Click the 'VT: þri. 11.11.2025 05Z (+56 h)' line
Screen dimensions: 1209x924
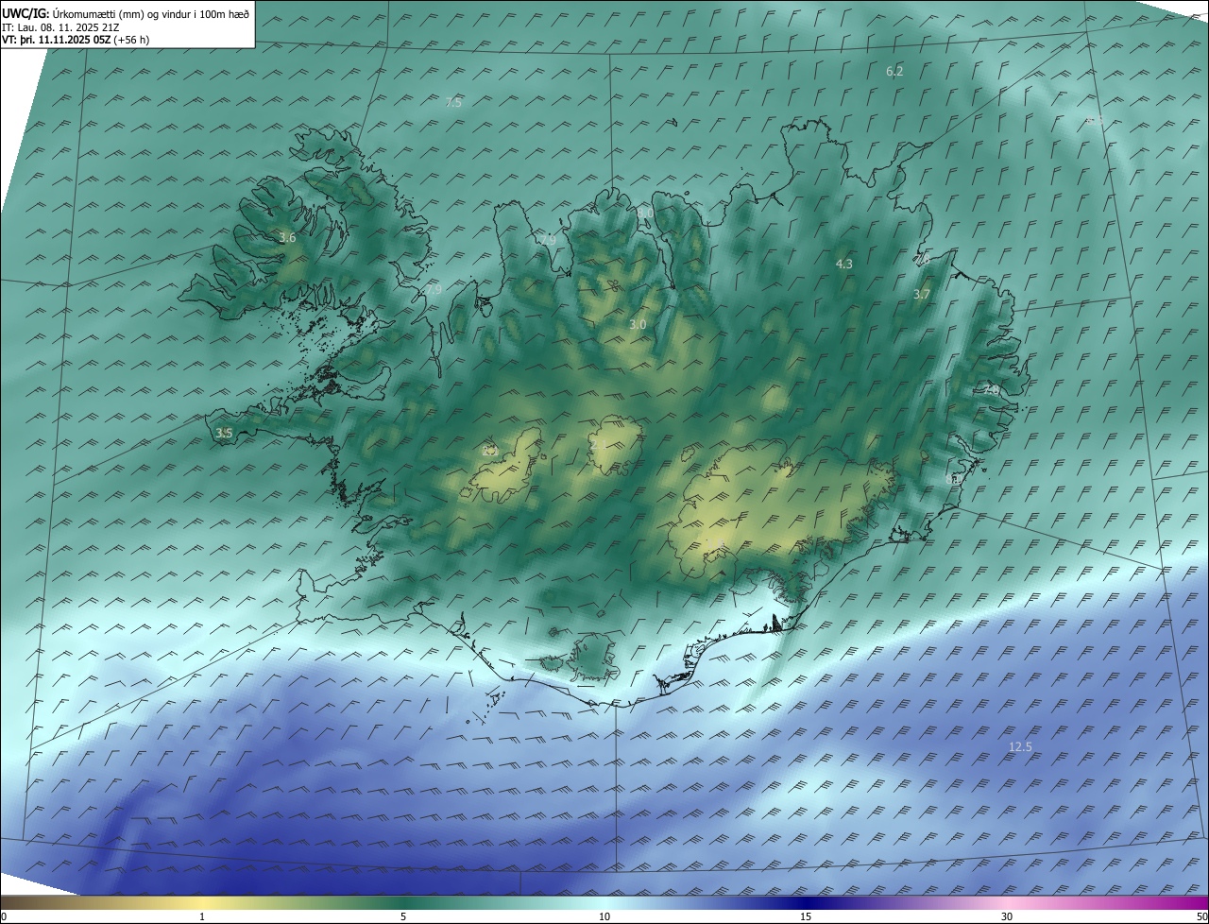tap(76, 40)
